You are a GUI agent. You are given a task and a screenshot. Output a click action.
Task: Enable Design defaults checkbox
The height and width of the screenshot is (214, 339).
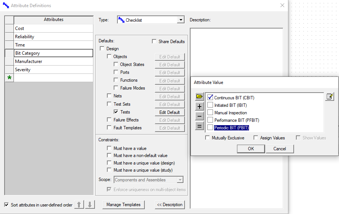tap(102, 49)
